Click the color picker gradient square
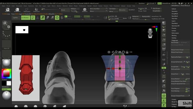This screenshot has height=109, width=193. [6, 74]
